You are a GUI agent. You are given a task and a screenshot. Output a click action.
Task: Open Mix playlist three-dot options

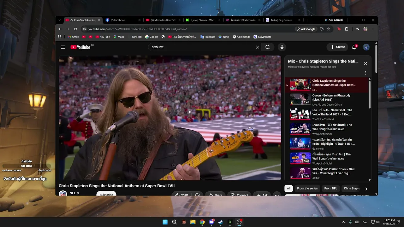[x=365, y=73]
